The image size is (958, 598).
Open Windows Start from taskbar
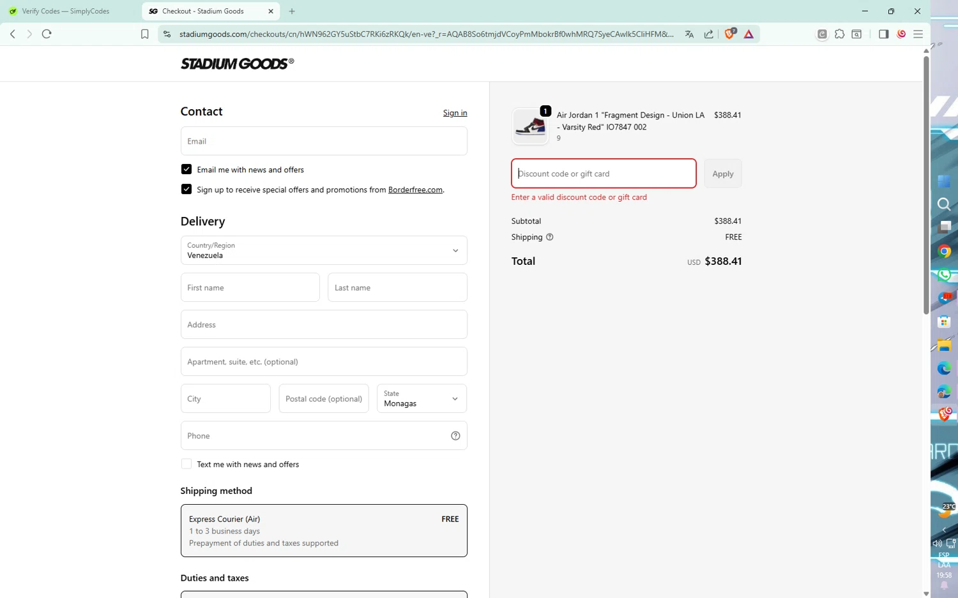pos(944,181)
